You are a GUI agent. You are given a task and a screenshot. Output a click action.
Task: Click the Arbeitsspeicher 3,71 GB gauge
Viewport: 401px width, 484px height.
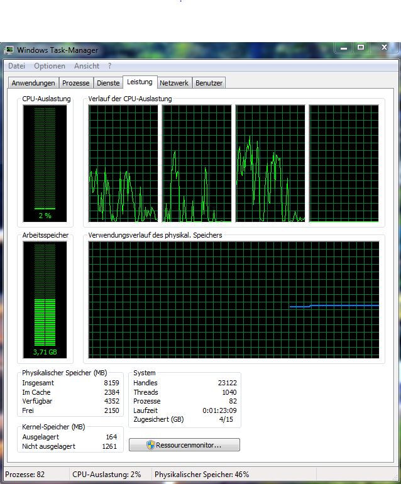[x=45, y=300]
